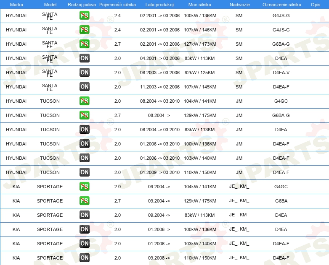Click the Moc silnika column header

click(200, 5)
